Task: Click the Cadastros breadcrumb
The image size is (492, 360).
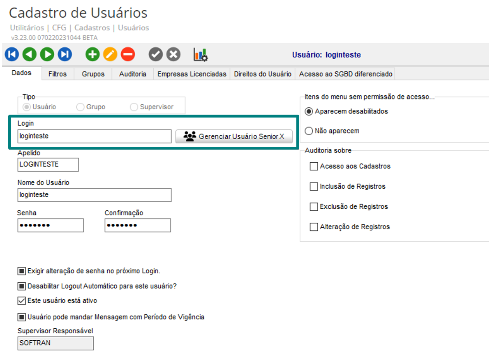Action: (92, 28)
